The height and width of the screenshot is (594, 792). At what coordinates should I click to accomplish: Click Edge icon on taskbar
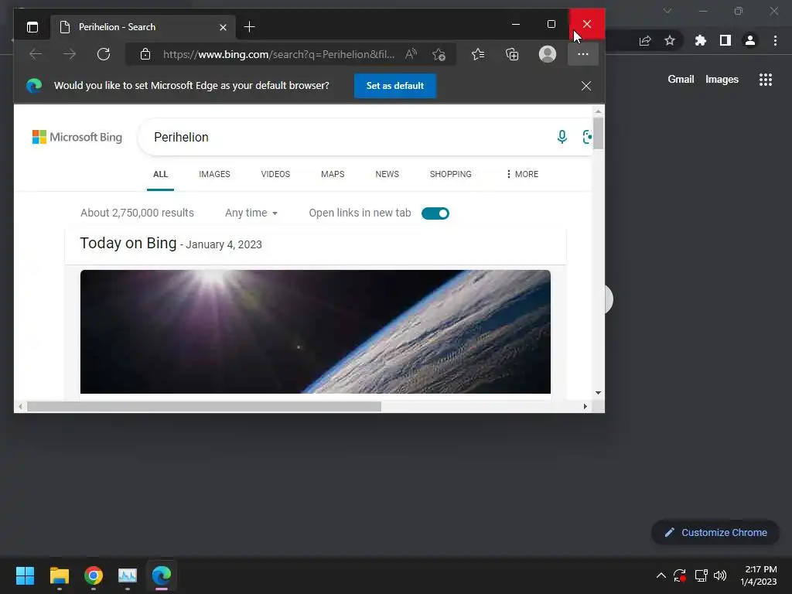point(162,575)
